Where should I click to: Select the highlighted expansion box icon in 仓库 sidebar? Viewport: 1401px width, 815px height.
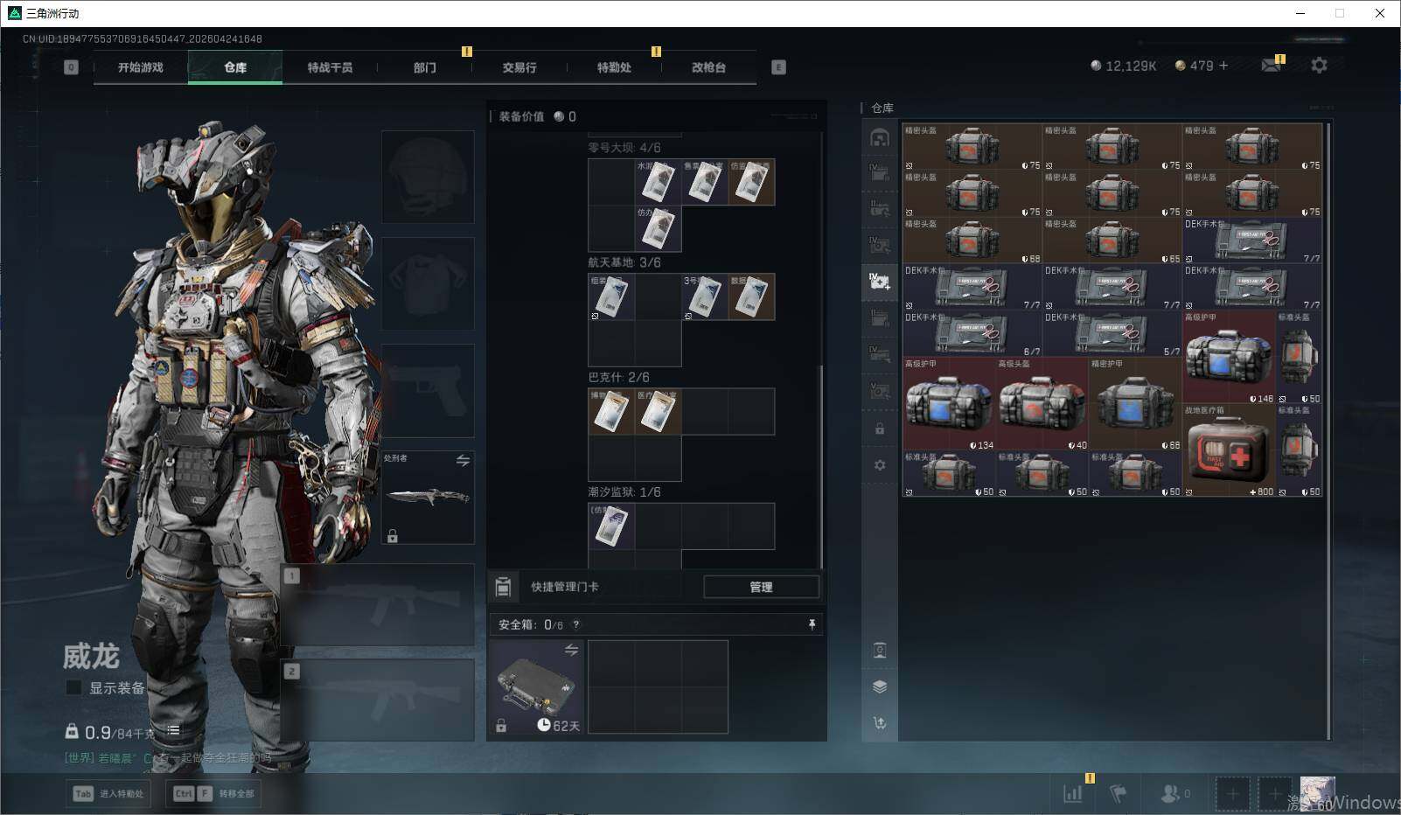(x=880, y=282)
